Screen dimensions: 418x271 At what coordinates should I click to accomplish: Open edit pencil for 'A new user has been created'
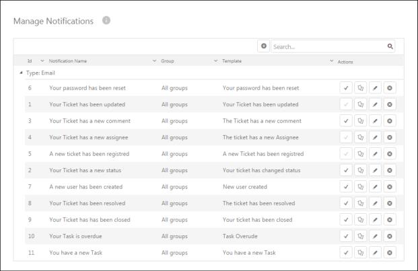(375, 187)
